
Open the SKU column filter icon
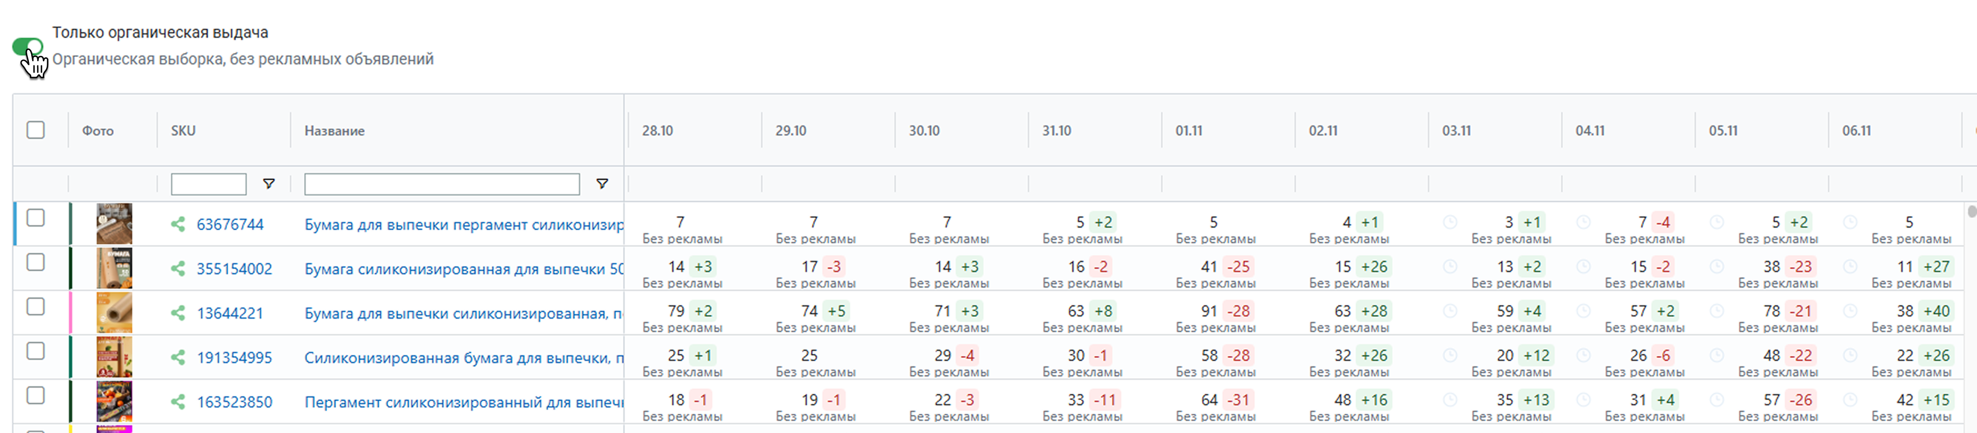268,184
